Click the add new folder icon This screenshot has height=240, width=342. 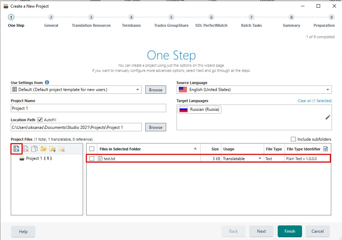point(52,149)
